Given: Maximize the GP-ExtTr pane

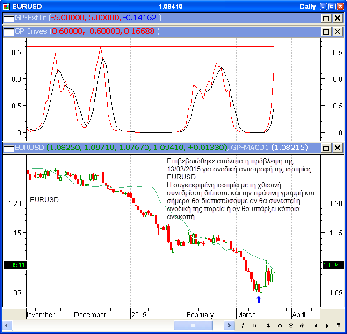Looking at the screenshot, I should pyautogui.click(x=326, y=18).
